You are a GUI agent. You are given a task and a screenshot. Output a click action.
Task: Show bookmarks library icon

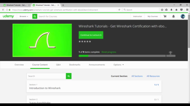pyautogui.click(x=166, y=10)
